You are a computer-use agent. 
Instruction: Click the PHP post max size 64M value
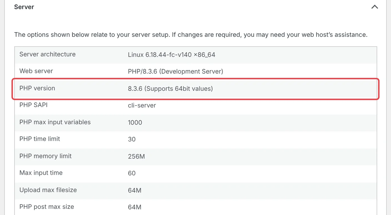135,207
